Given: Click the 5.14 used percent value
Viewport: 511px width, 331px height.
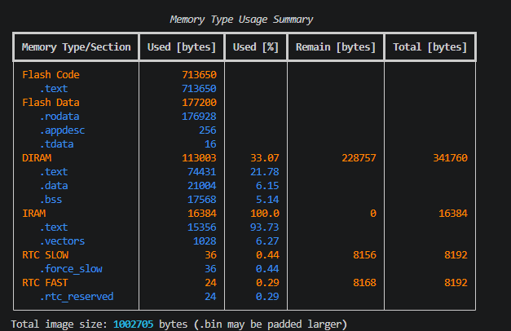Looking at the screenshot, I should [x=267, y=200].
